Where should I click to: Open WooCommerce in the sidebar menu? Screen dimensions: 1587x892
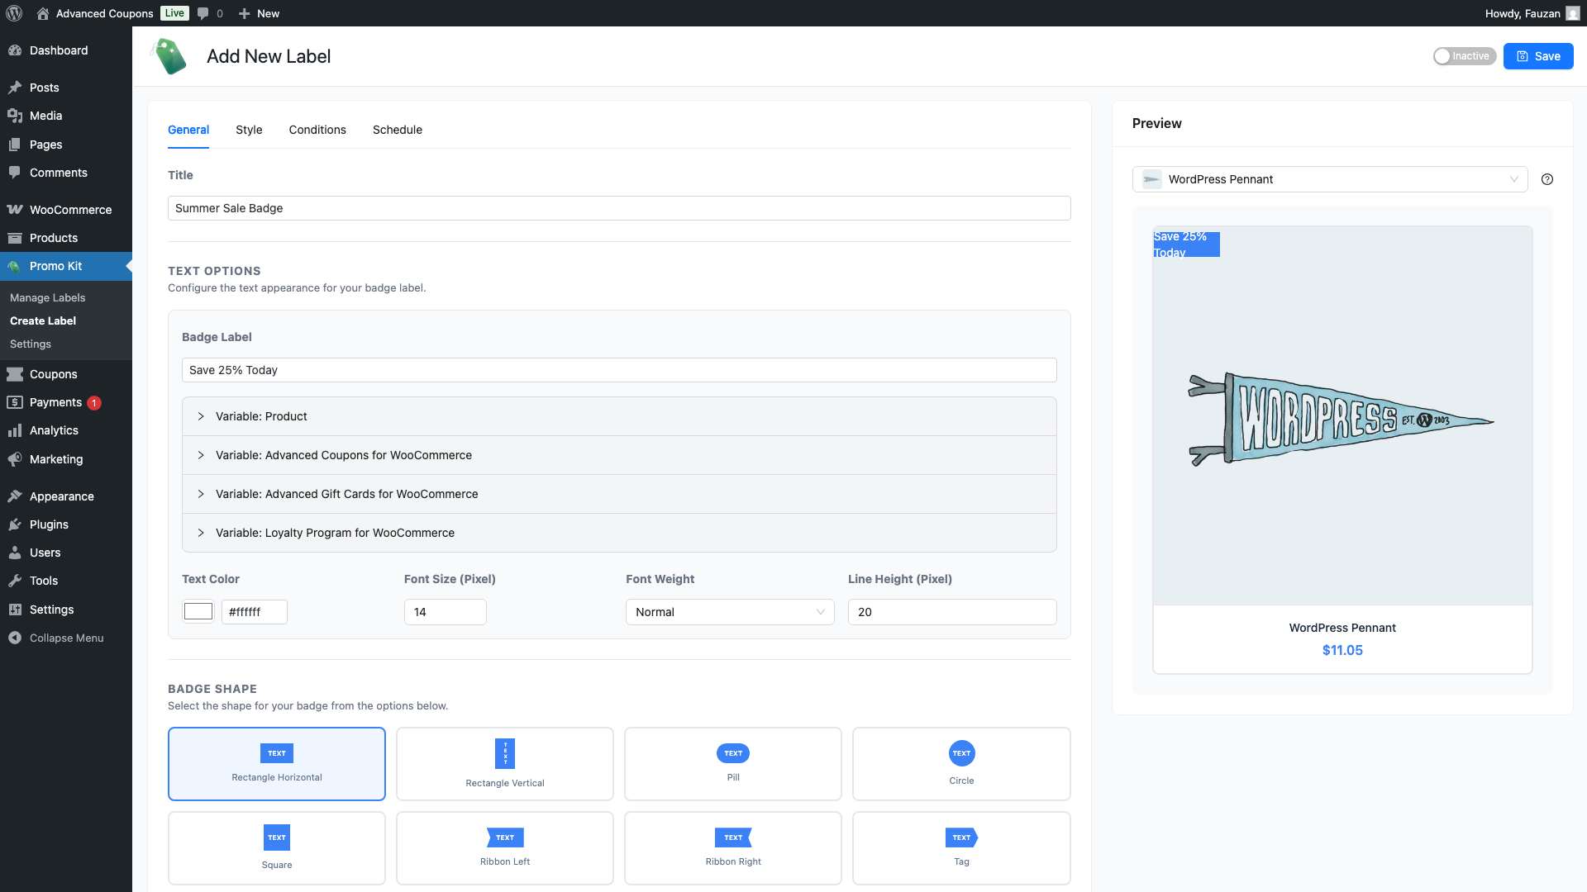(x=70, y=210)
